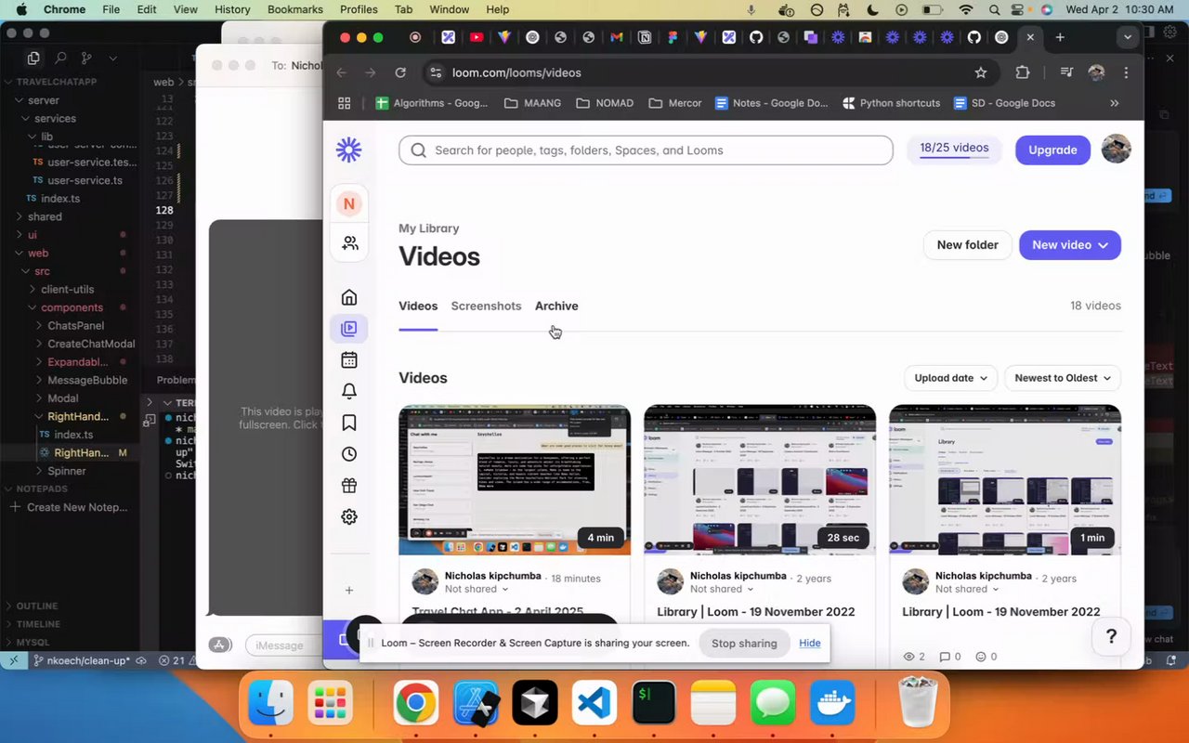Click the 18/25 videos usage indicator
The width and height of the screenshot is (1189, 743).
click(x=954, y=149)
